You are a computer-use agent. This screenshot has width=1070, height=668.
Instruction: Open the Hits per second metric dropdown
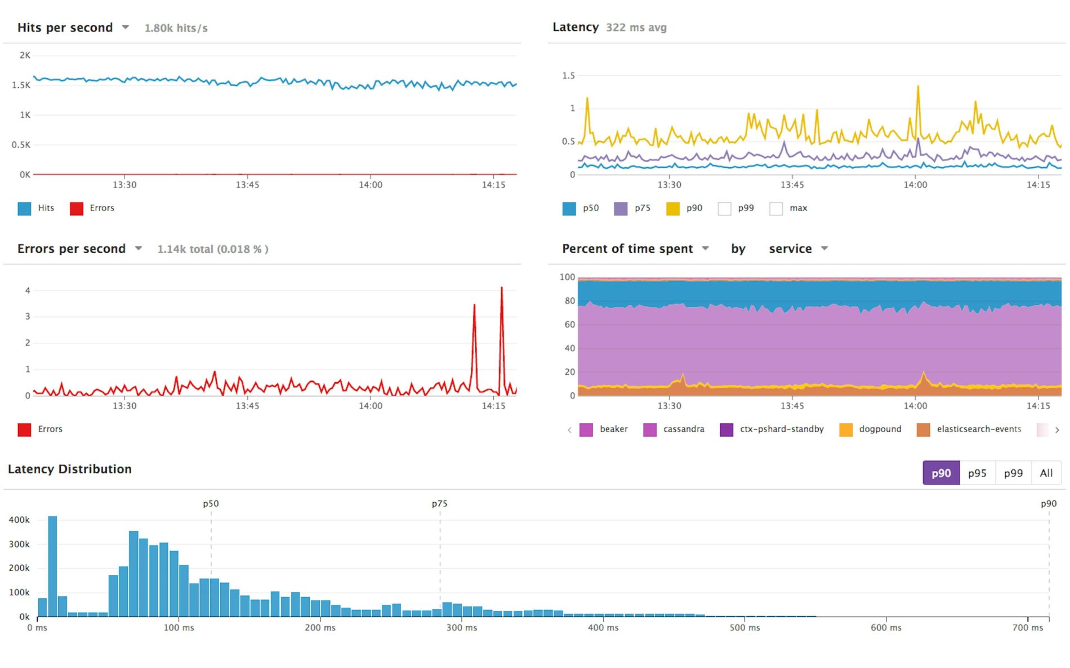[125, 27]
